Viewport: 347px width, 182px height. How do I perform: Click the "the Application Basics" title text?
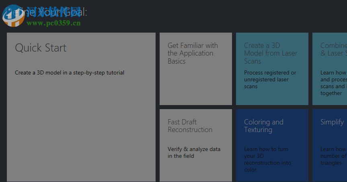(190, 57)
